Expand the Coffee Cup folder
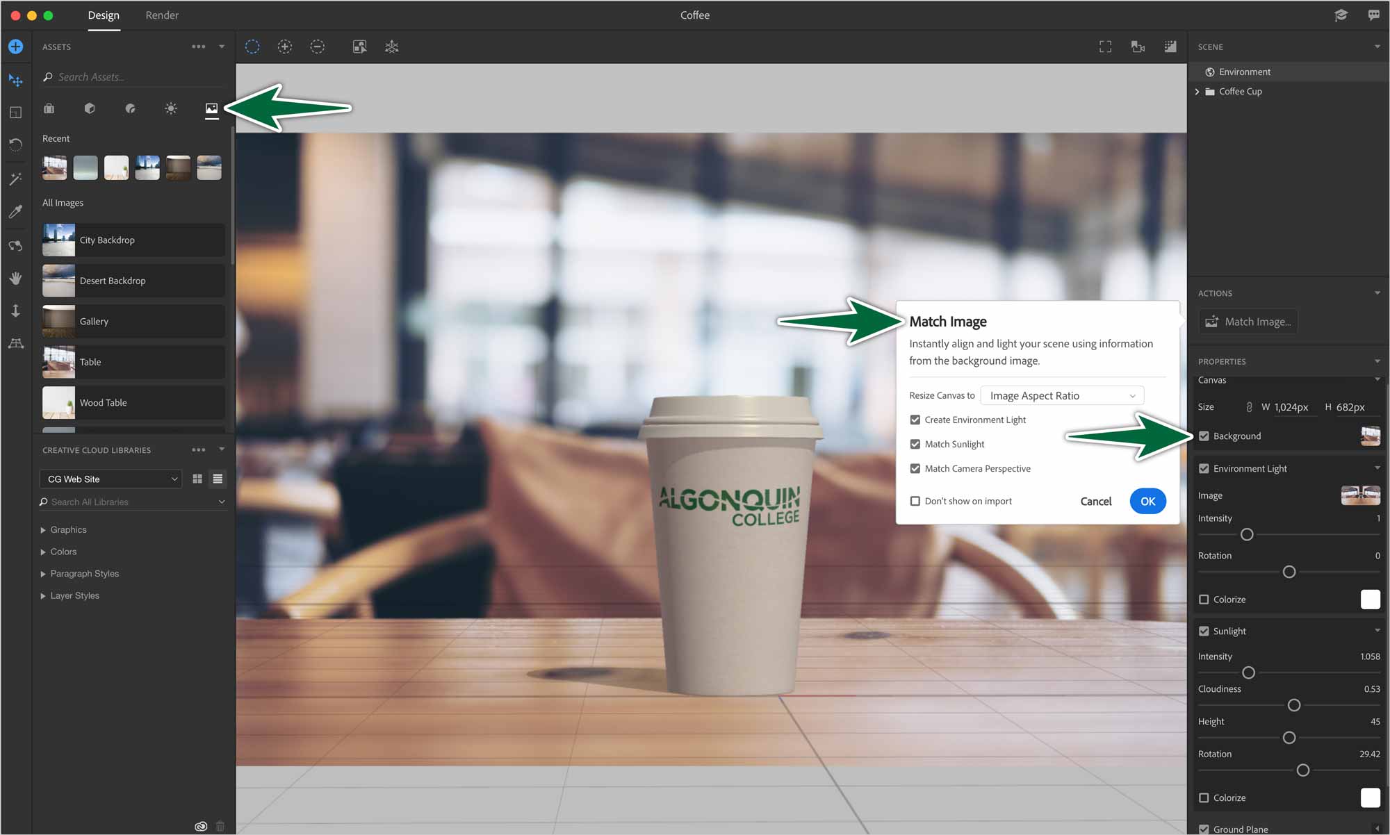 (x=1197, y=92)
